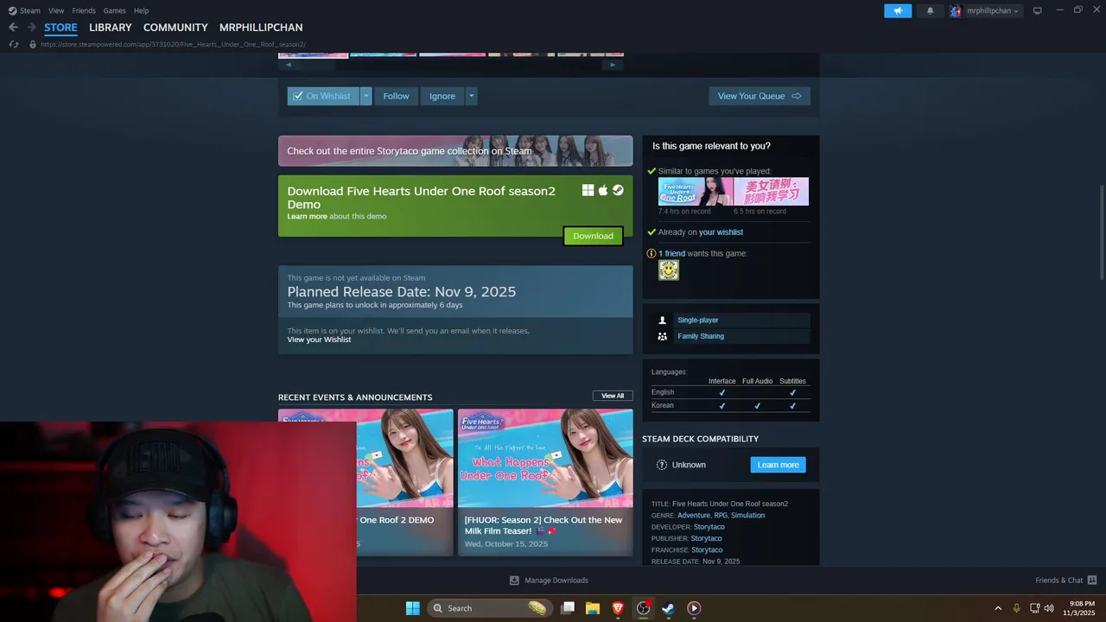Open the Windows Start menu
Image resolution: width=1106 pixels, height=622 pixels.
tap(413, 608)
